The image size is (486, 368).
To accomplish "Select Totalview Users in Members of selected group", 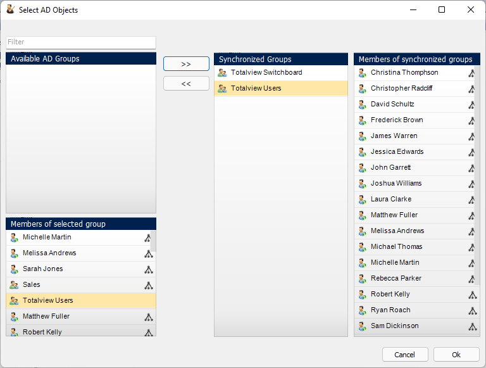I will [x=81, y=301].
